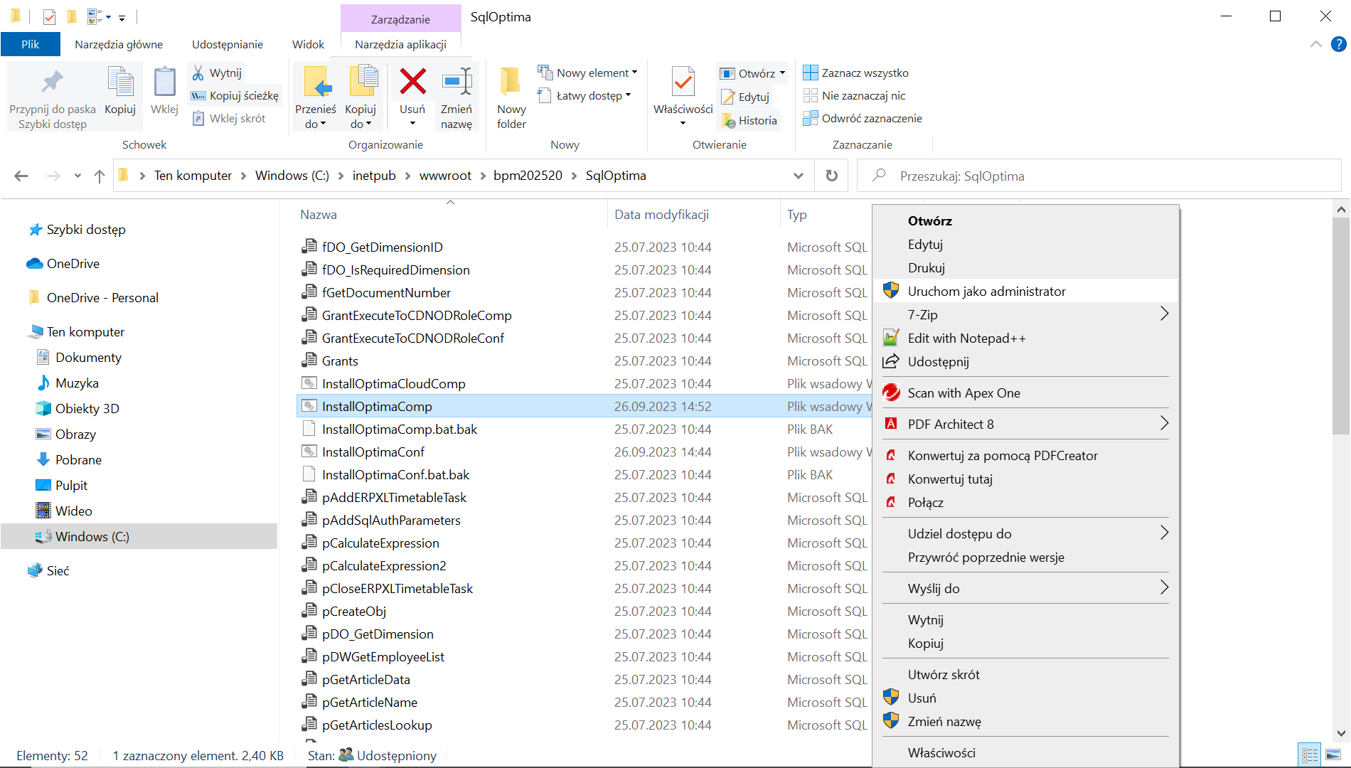The width and height of the screenshot is (1351, 768).
Task: Click the Historia ribbon button
Action: [749, 120]
